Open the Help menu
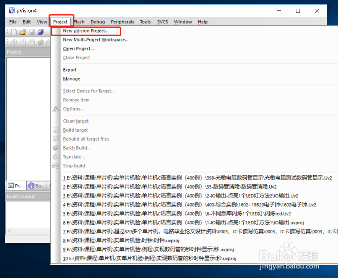Image resolution: width=338 pixels, height=278 pixels. [x=202, y=22]
